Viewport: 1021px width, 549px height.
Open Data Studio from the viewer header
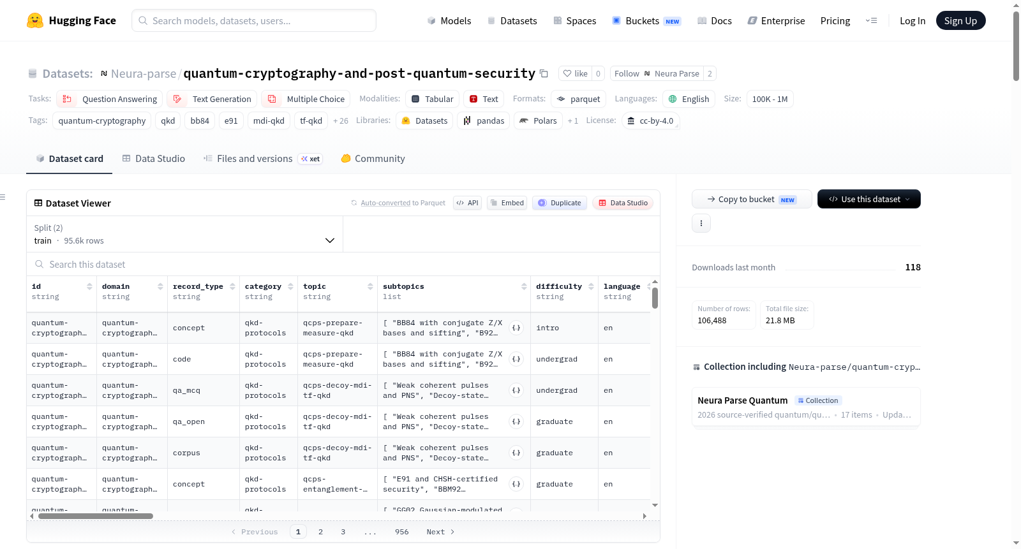click(x=623, y=203)
